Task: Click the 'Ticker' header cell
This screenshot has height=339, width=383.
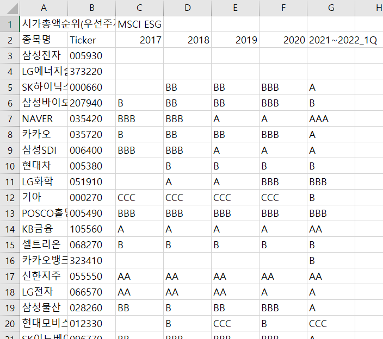Action: click(91, 40)
